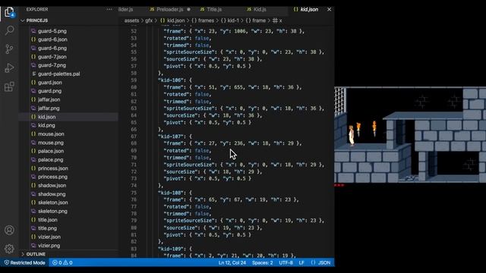Click the assets breadcrumb segment
The image size is (486, 273).
pos(131,20)
